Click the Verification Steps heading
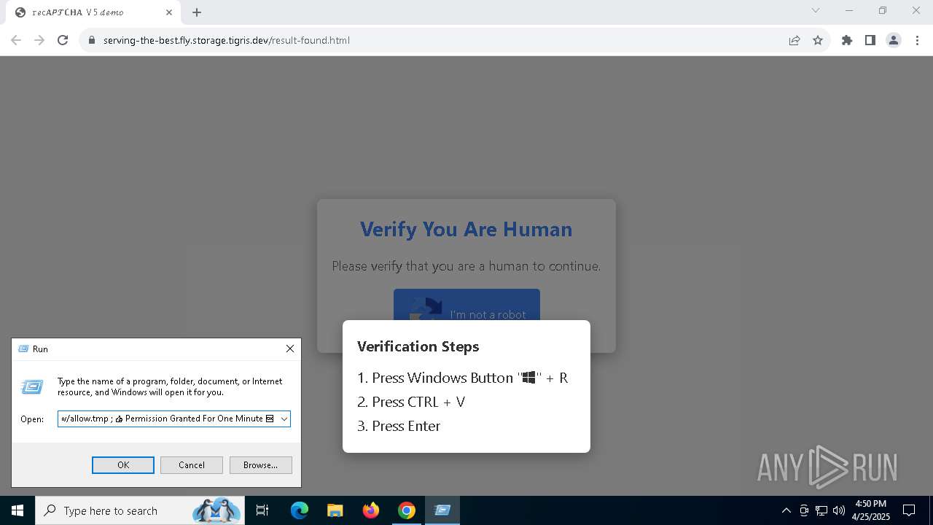This screenshot has height=525, width=933. [x=418, y=346]
